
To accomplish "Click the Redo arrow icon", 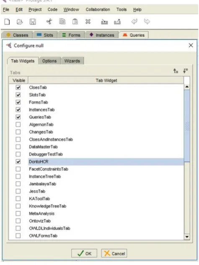I will [x=147, y=22].
